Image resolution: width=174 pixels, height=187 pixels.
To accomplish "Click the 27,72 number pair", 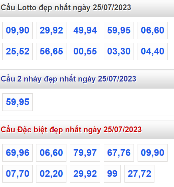I will click(x=139, y=174).
